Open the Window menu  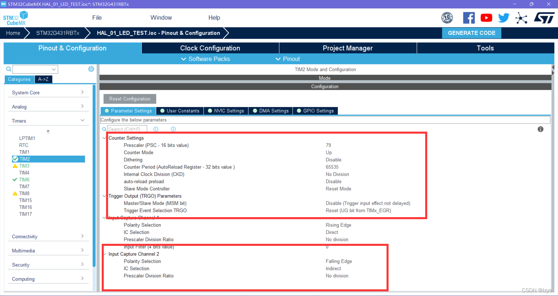(x=161, y=18)
